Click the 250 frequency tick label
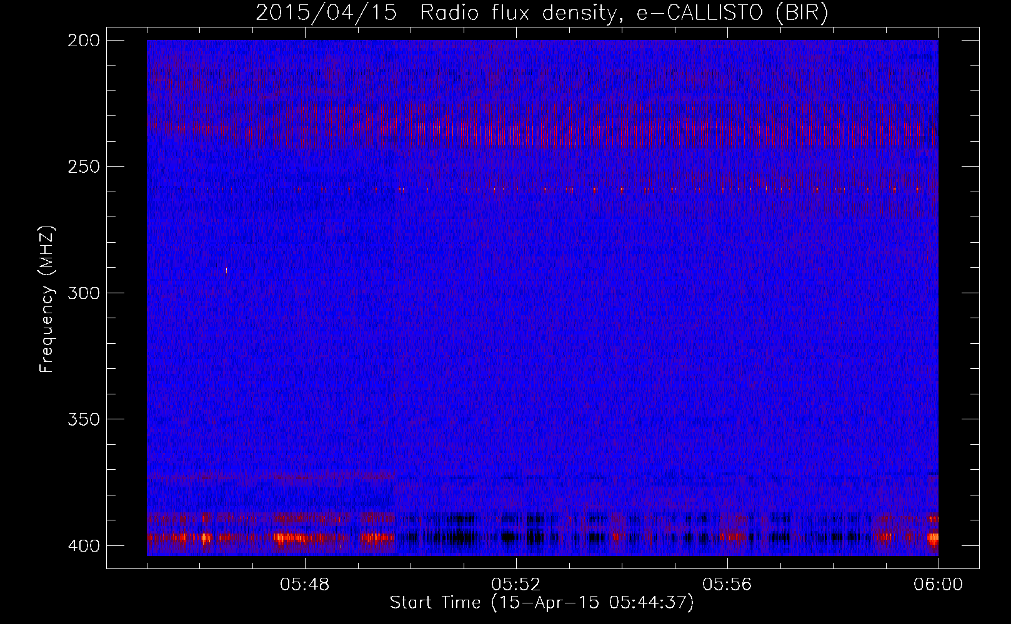1011x624 pixels. (83, 167)
